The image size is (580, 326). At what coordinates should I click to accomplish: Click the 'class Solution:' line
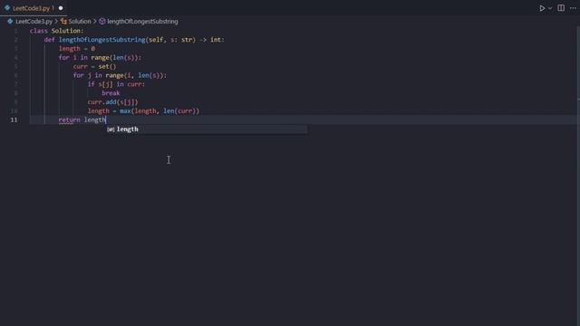click(x=56, y=31)
